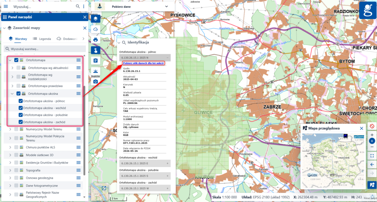Open basemap switcher thumbnail with external icon
377x202 pixels.
(x=100, y=191)
